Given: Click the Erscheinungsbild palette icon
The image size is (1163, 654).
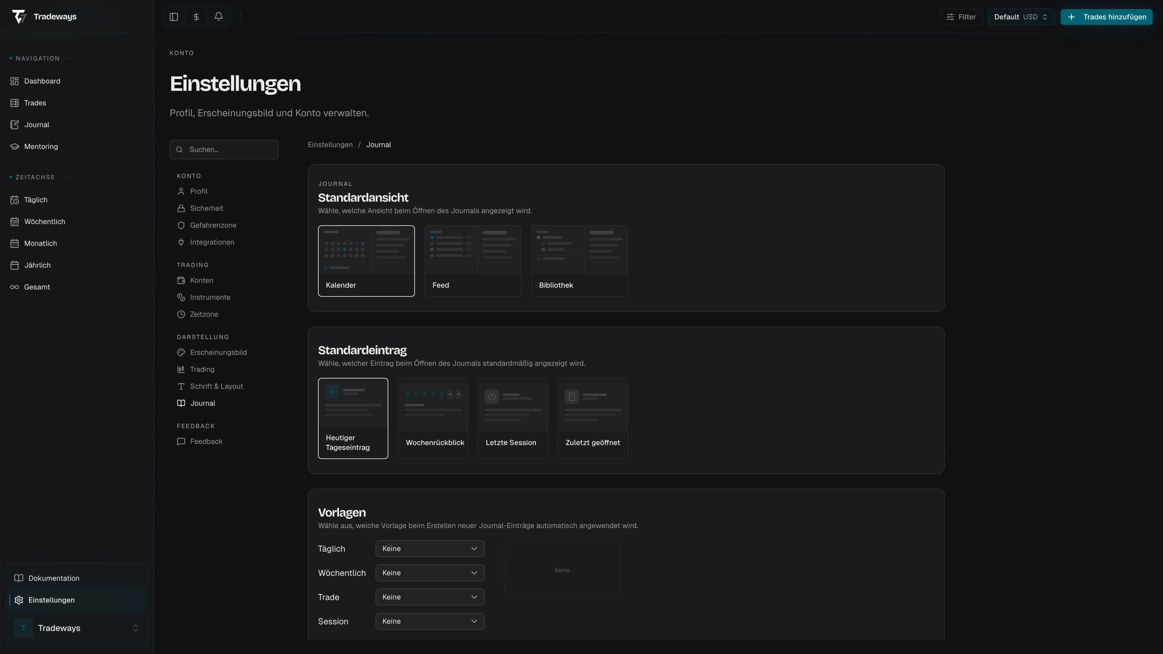Looking at the screenshot, I should point(181,352).
